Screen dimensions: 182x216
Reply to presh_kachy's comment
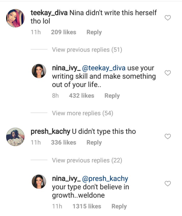(94, 143)
